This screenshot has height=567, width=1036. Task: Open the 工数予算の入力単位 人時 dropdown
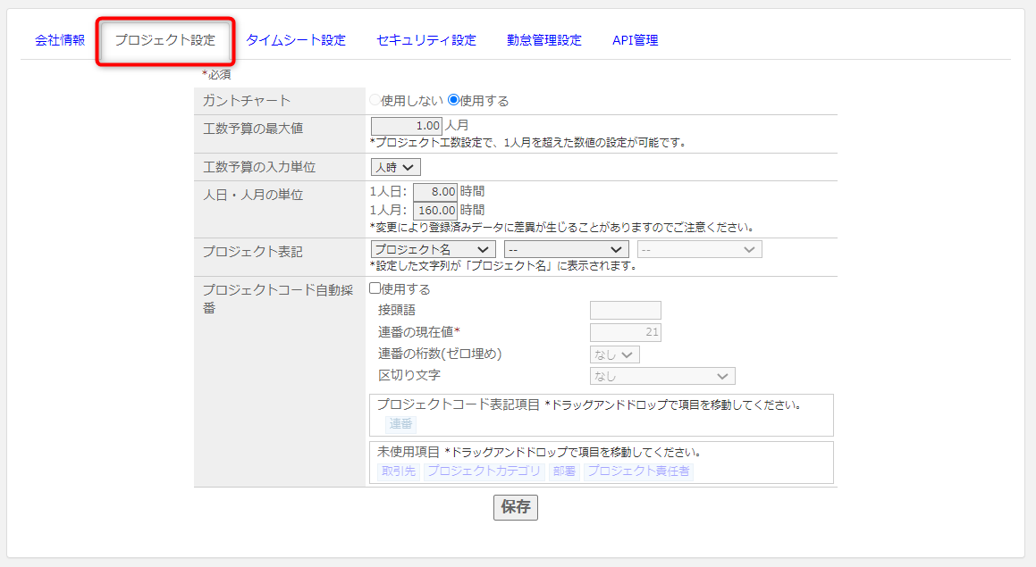tap(396, 168)
